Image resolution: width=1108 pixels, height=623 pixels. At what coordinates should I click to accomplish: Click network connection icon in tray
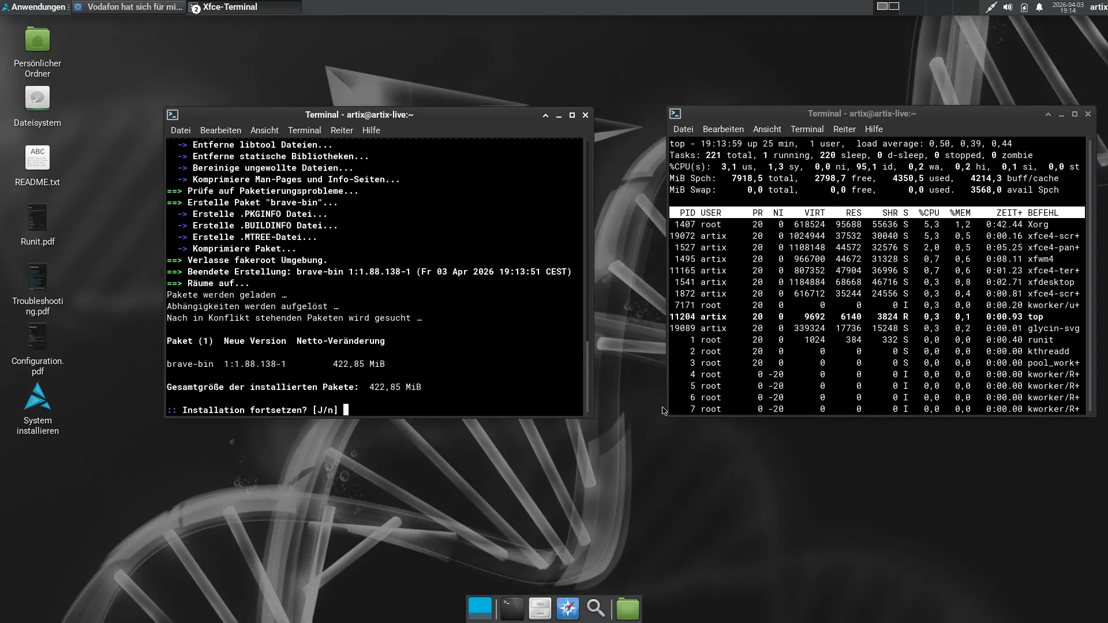(x=991, y=7)
